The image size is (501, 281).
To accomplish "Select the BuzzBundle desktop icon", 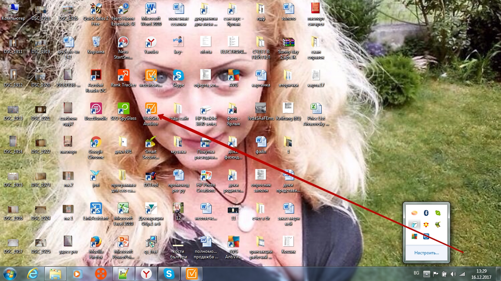I will click(x=96, y=109).
